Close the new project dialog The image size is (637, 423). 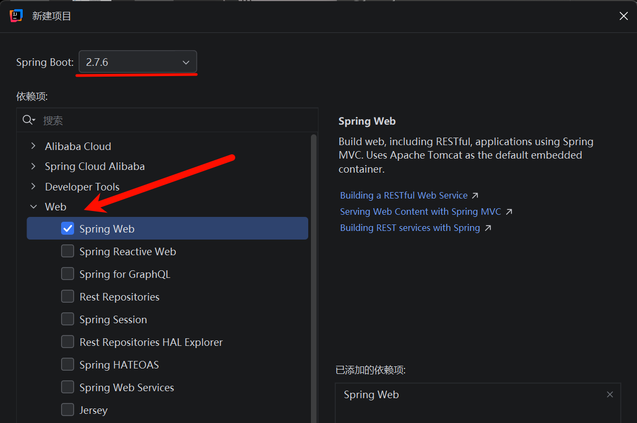[623, 16]
